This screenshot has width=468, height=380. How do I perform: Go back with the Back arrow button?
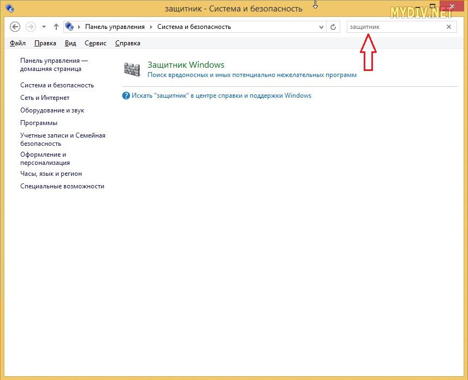[15, 27]
